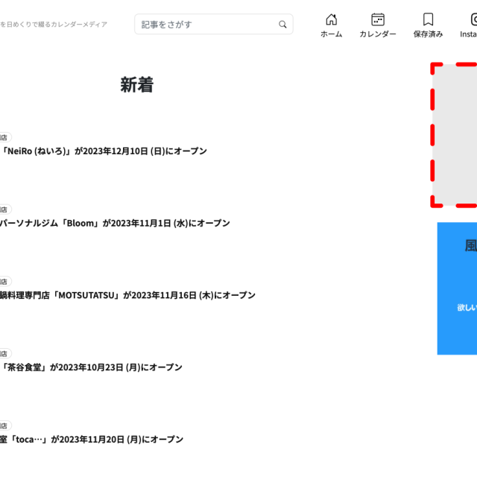Click the 新着 section heading
Screen dimensions: 477x477
tap(137, 85)
